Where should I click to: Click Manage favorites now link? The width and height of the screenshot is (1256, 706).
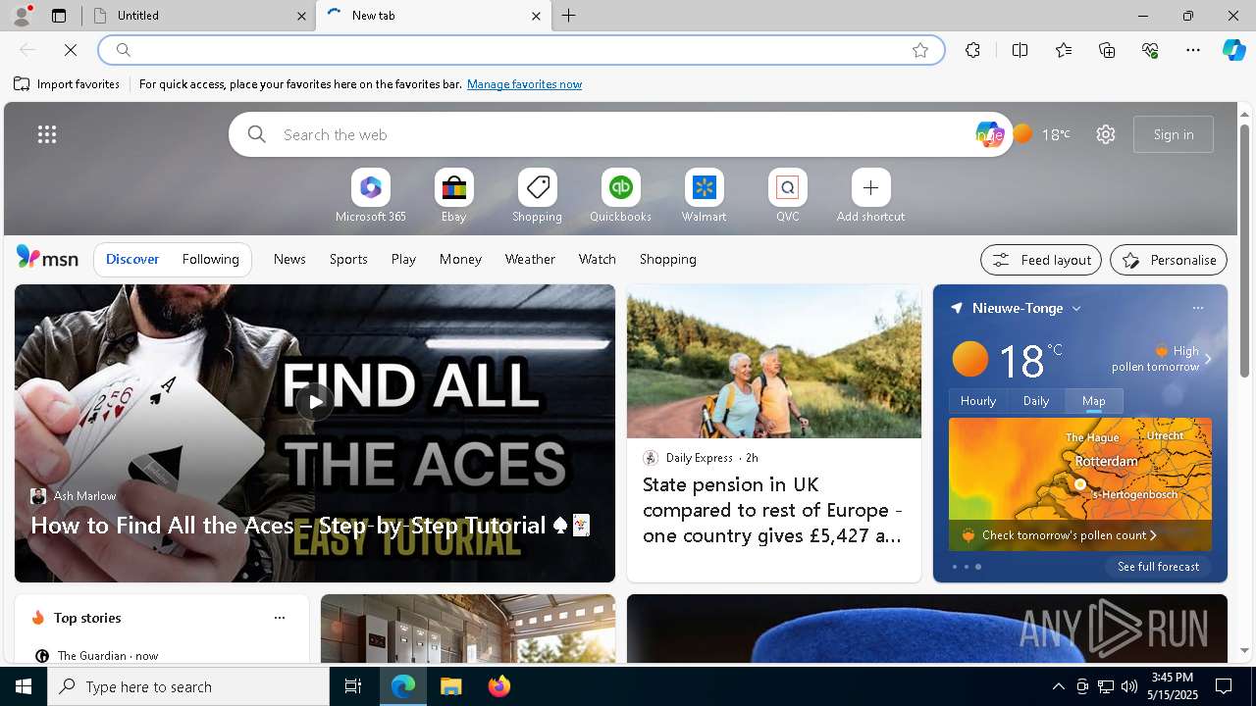click(524, 84)
